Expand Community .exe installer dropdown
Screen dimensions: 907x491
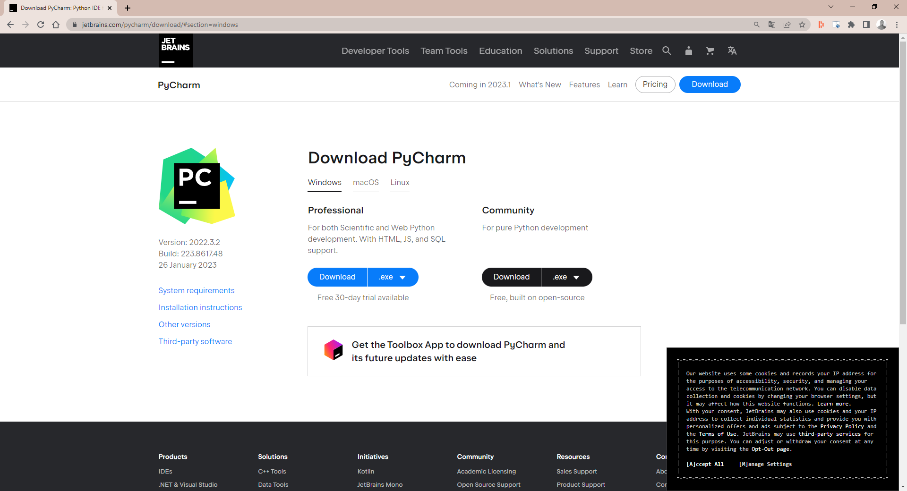566,277
